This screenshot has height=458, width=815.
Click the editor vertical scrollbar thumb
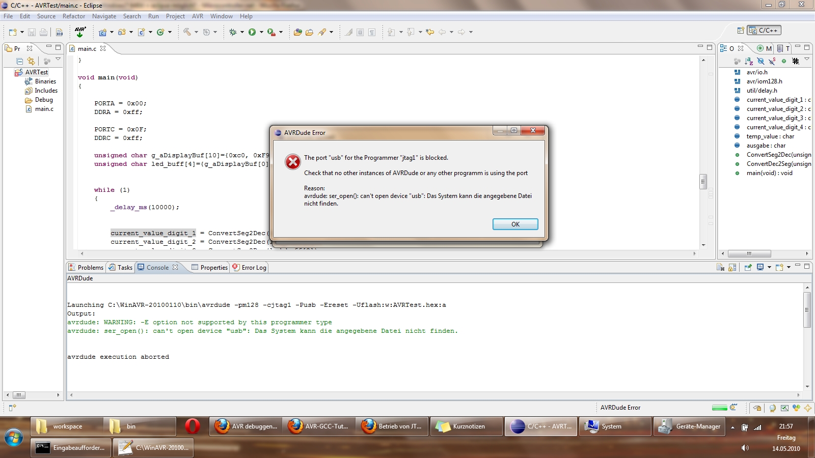(703, 181)
